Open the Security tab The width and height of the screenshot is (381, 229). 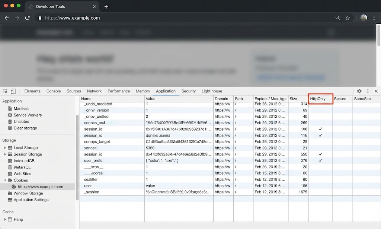point(189,91)
